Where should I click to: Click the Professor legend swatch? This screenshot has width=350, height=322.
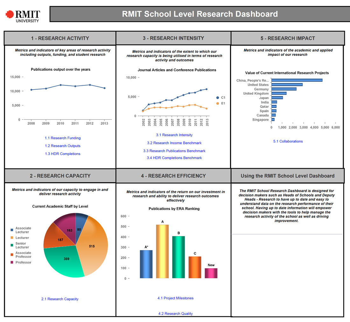click(x=12, y=262)
